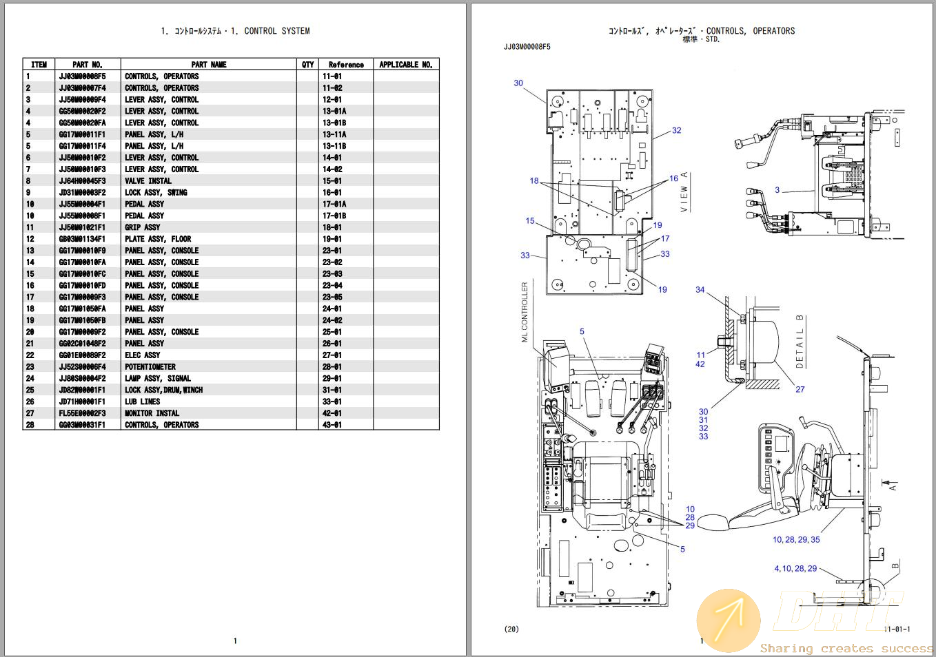Click part number JJ03M00007F4 in the table

point(82,88)
